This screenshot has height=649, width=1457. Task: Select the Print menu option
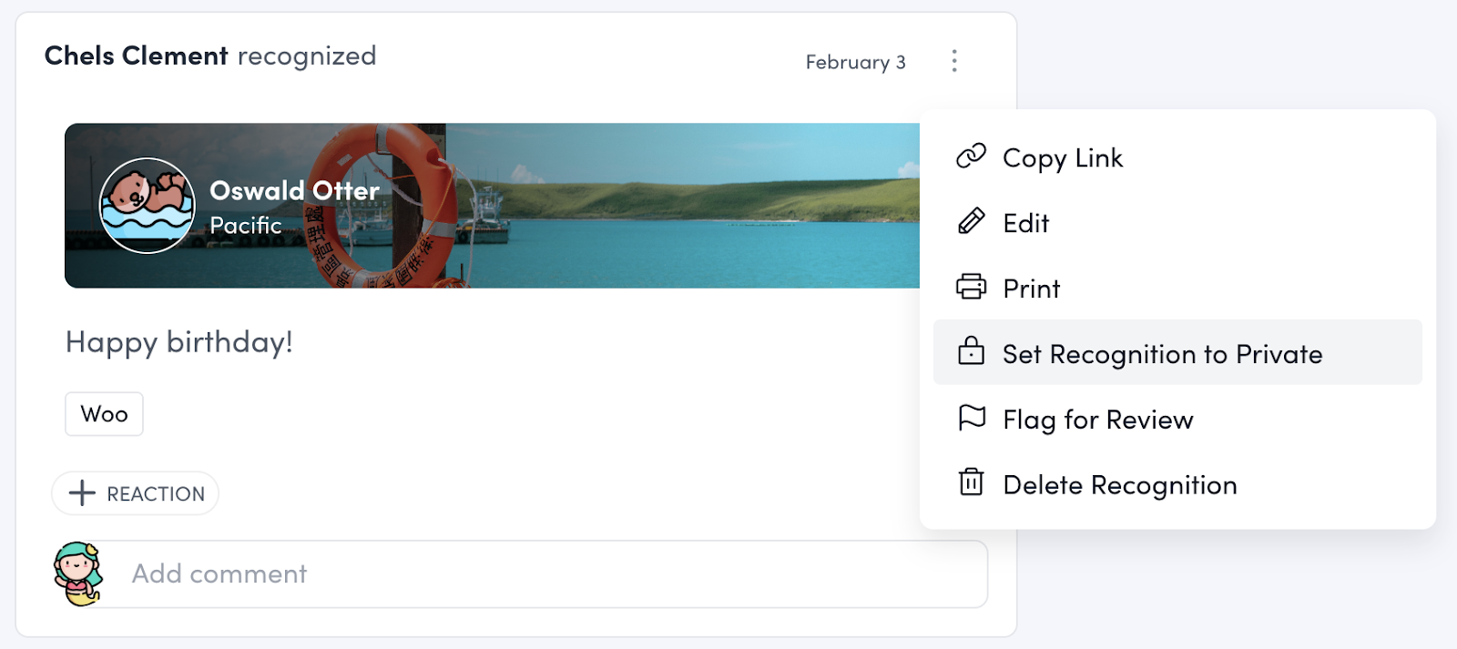pyautogui.click(x=1032, y=289)
